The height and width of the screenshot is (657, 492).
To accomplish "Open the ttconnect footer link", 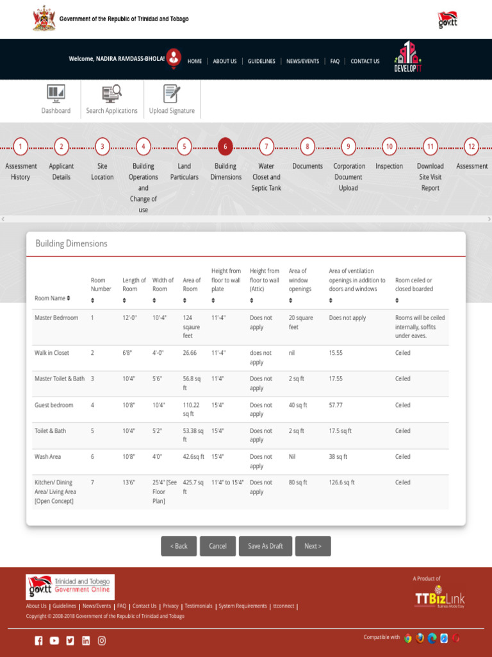I will pyautogui.click(x=284, y=606).
